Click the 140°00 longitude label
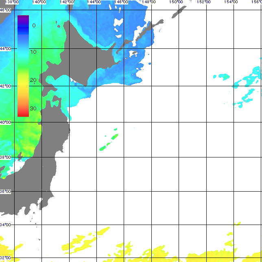 tap(39, 2)
